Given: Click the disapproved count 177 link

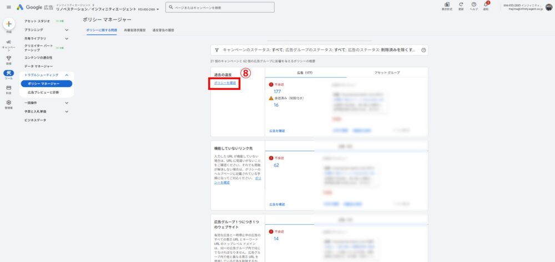Looking at the screenshot, I should click(277, 91).
